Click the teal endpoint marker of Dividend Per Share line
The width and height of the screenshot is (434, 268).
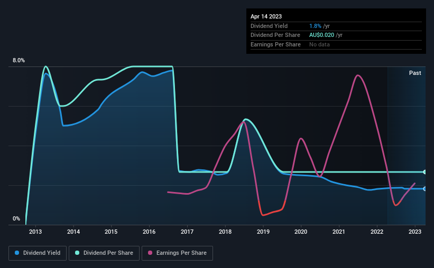click(x=424, y=172)
